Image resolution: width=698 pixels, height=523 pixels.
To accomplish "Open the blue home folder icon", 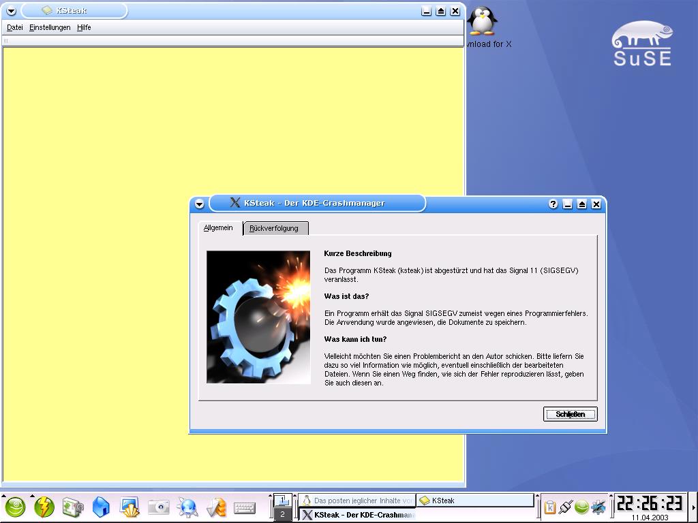I will point(101,507).
